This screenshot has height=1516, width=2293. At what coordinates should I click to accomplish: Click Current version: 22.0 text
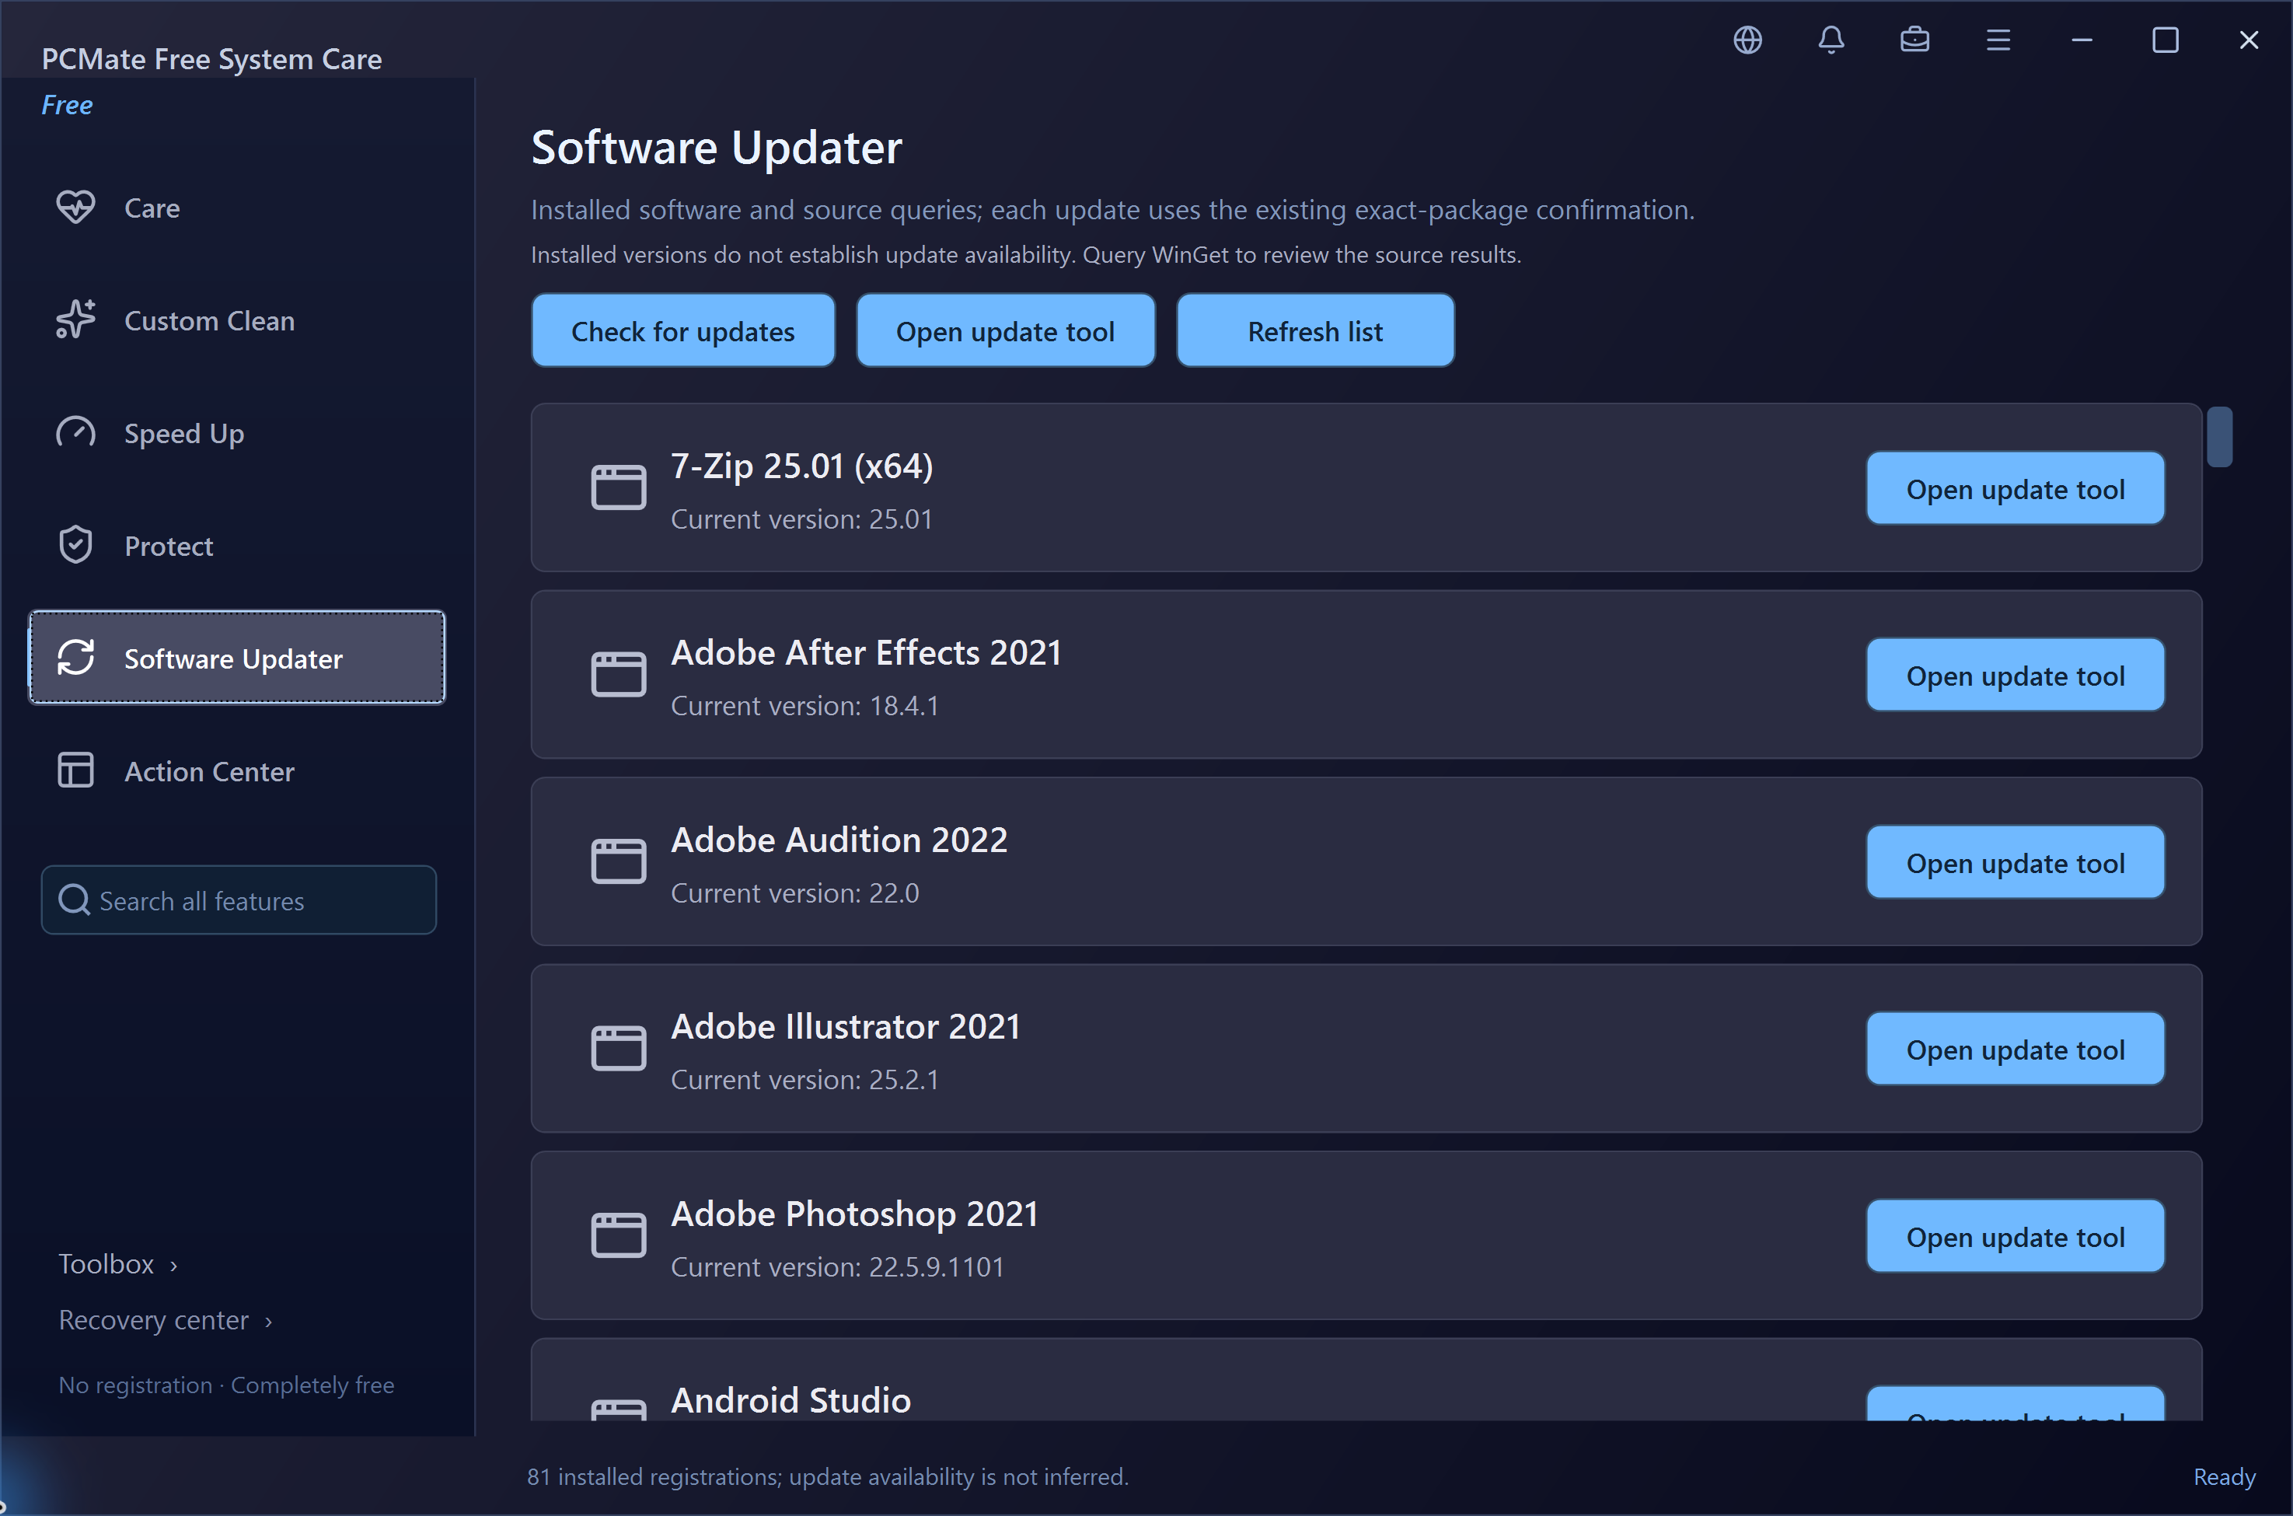pos(794,892)
